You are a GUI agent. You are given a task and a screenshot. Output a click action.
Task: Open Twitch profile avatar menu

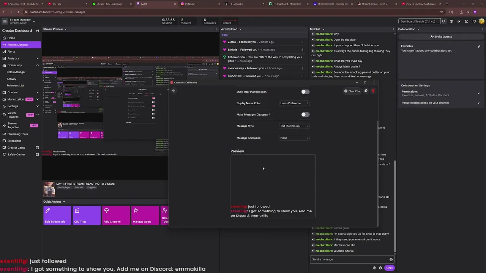[481, 21]
